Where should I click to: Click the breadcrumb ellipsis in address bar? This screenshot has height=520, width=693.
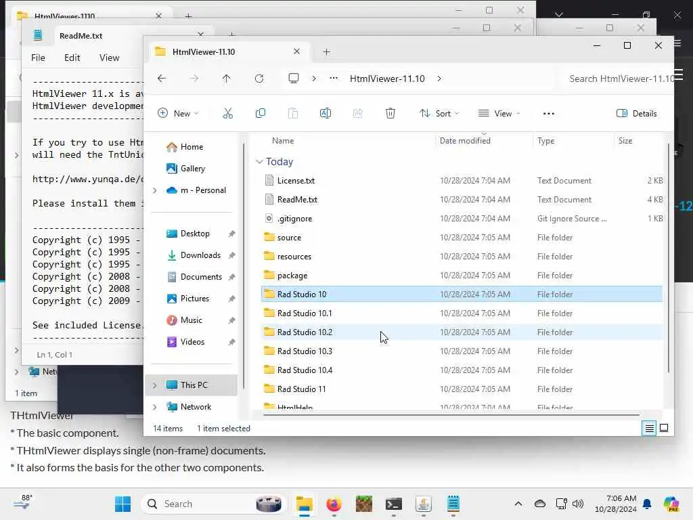334,79
